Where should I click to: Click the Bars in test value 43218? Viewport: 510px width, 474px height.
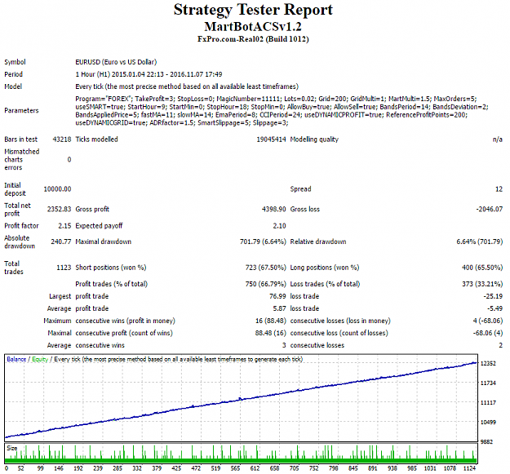62,140
